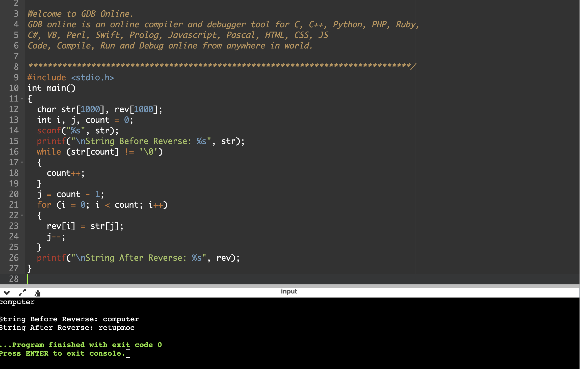Click the clipboard paste icon in console bar

[37, 293]
